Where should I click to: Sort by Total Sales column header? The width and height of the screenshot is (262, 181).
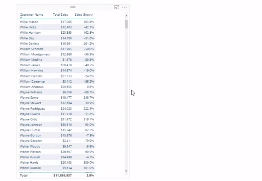[x=61, y=15]
